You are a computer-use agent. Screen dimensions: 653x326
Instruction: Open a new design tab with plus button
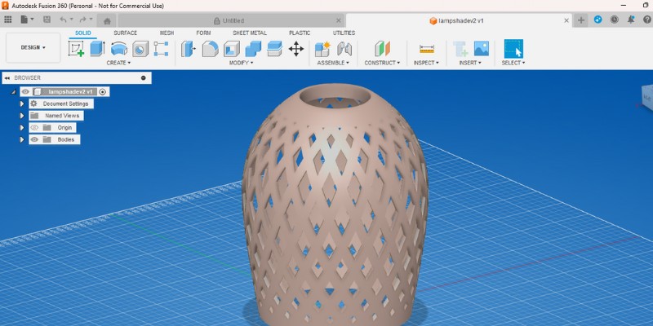581,20
